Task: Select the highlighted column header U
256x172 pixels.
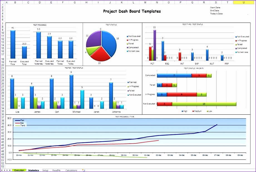Action: coord(243,2)
